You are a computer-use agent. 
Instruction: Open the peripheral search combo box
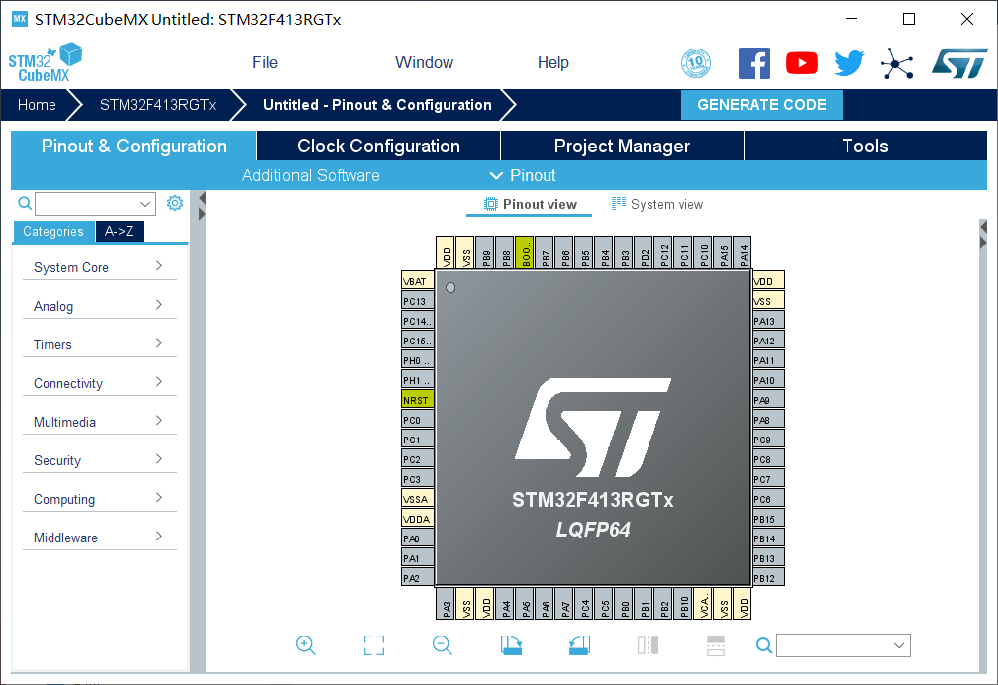95,204
